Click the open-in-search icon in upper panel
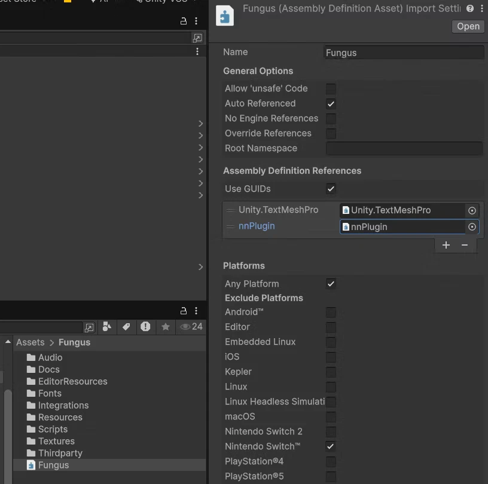The width and height of the screenshot is (488, 484). pos(197,38)
